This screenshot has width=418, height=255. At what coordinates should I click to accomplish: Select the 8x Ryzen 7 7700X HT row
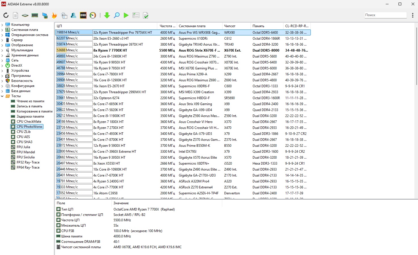point(183,50)
